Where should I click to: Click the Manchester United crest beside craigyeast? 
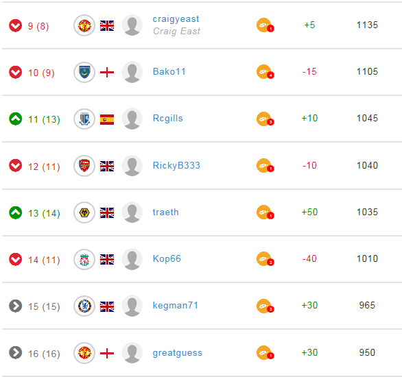point(84,25)
